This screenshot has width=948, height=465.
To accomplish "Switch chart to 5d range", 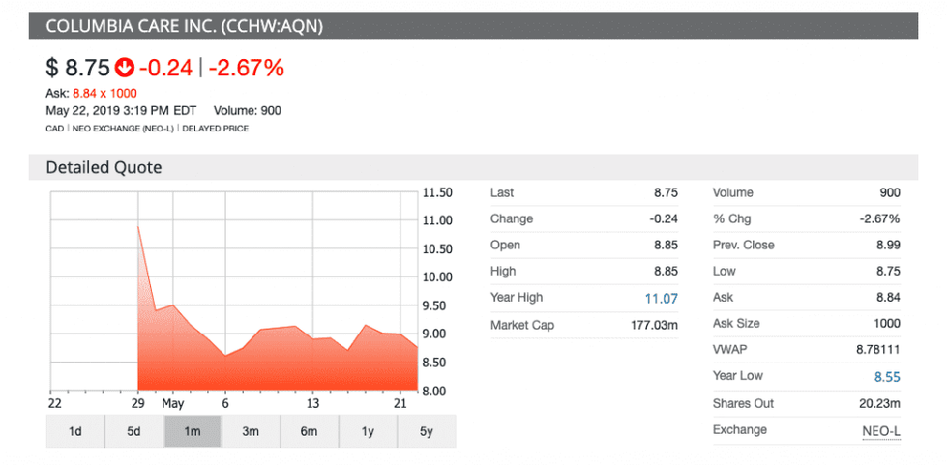I will pos(133,431).
